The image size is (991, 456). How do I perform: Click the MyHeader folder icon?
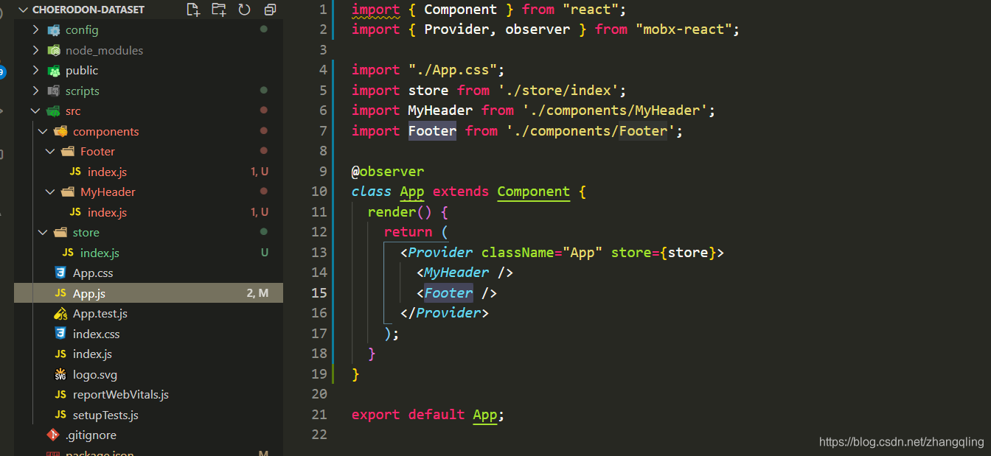(68, 192)
